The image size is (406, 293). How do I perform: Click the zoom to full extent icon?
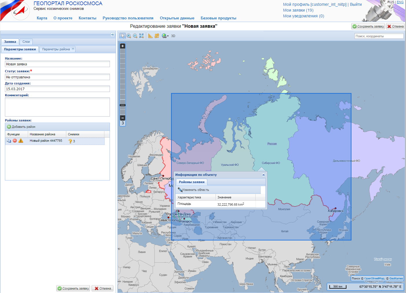click(x=141, y=36)
